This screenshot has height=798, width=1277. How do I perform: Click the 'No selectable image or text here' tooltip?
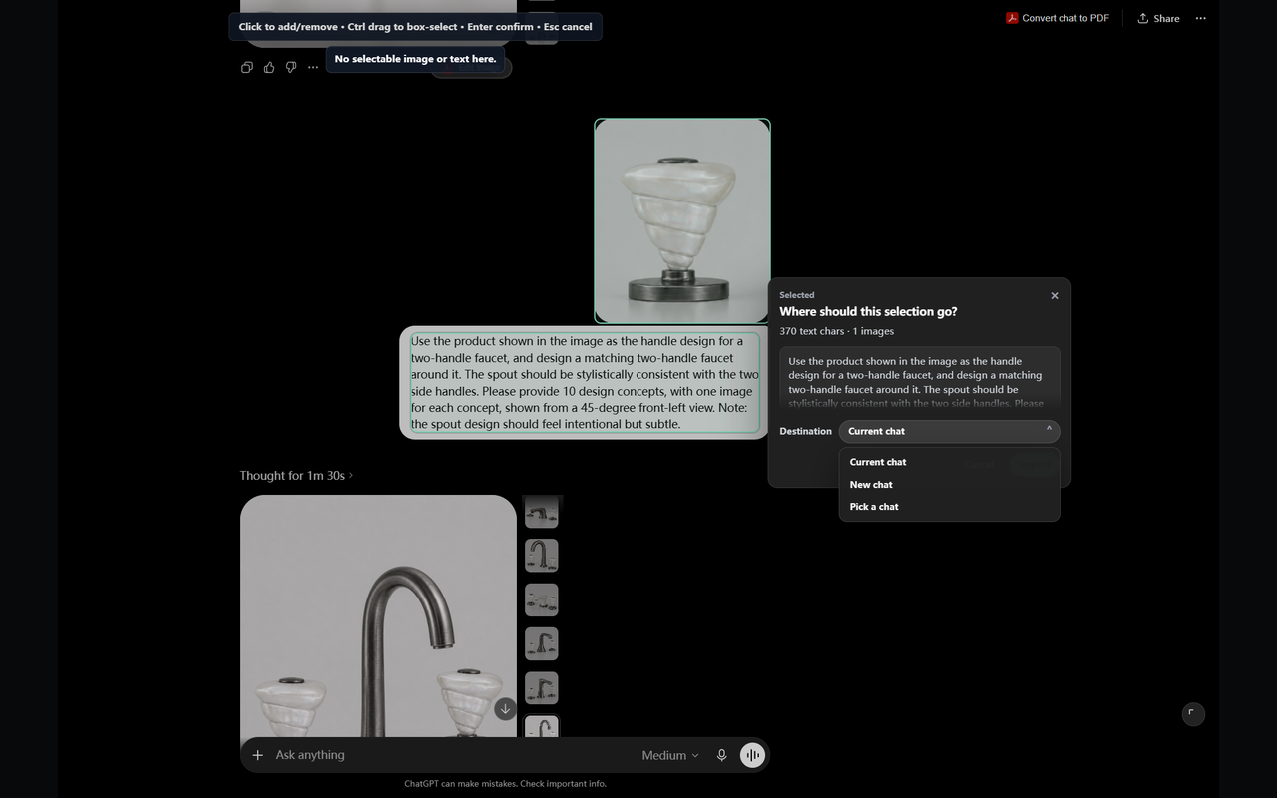tap(415, 59)
